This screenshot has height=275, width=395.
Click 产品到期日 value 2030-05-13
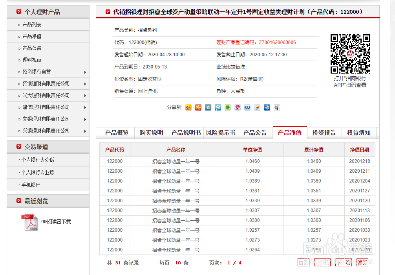155,67
